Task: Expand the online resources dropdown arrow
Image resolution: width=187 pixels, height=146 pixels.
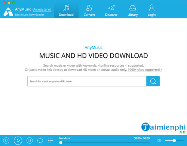Action: pyautogui.click(x=126, y=65)
